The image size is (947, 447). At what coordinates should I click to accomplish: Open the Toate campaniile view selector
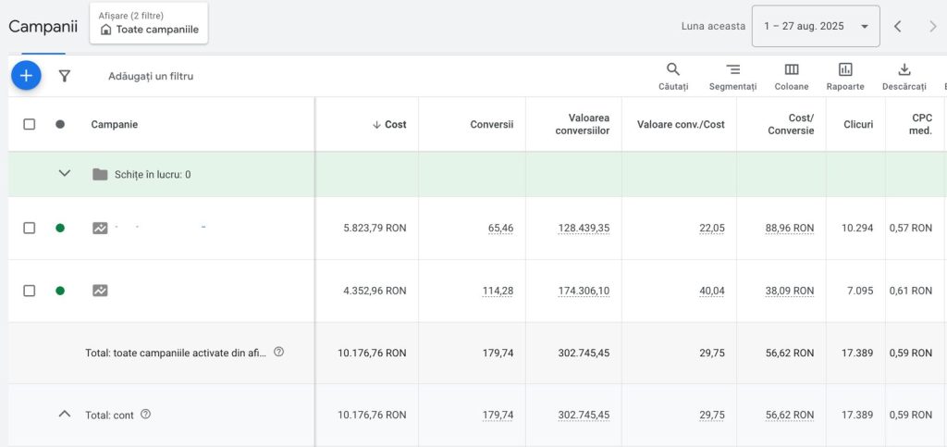149,23
